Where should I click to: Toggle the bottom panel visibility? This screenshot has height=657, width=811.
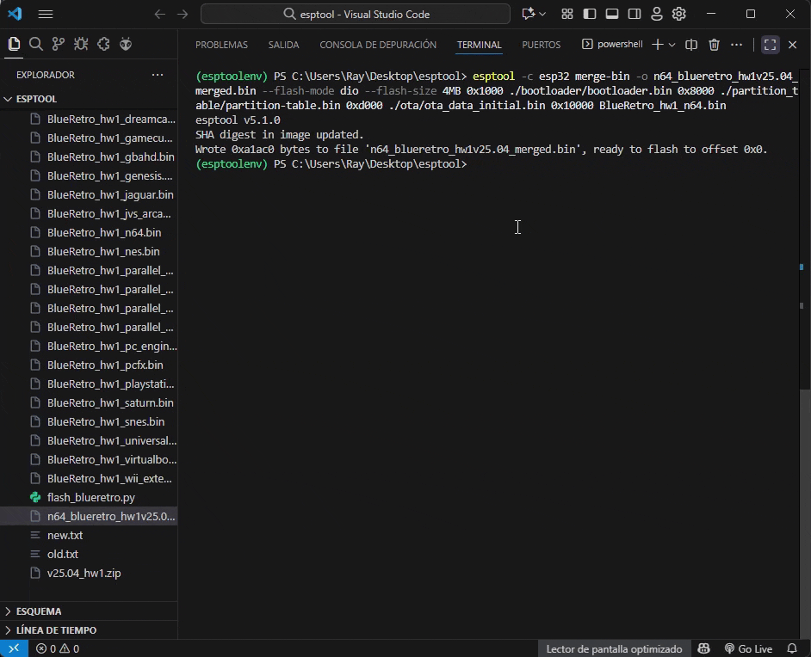click(x=612, y=14)
